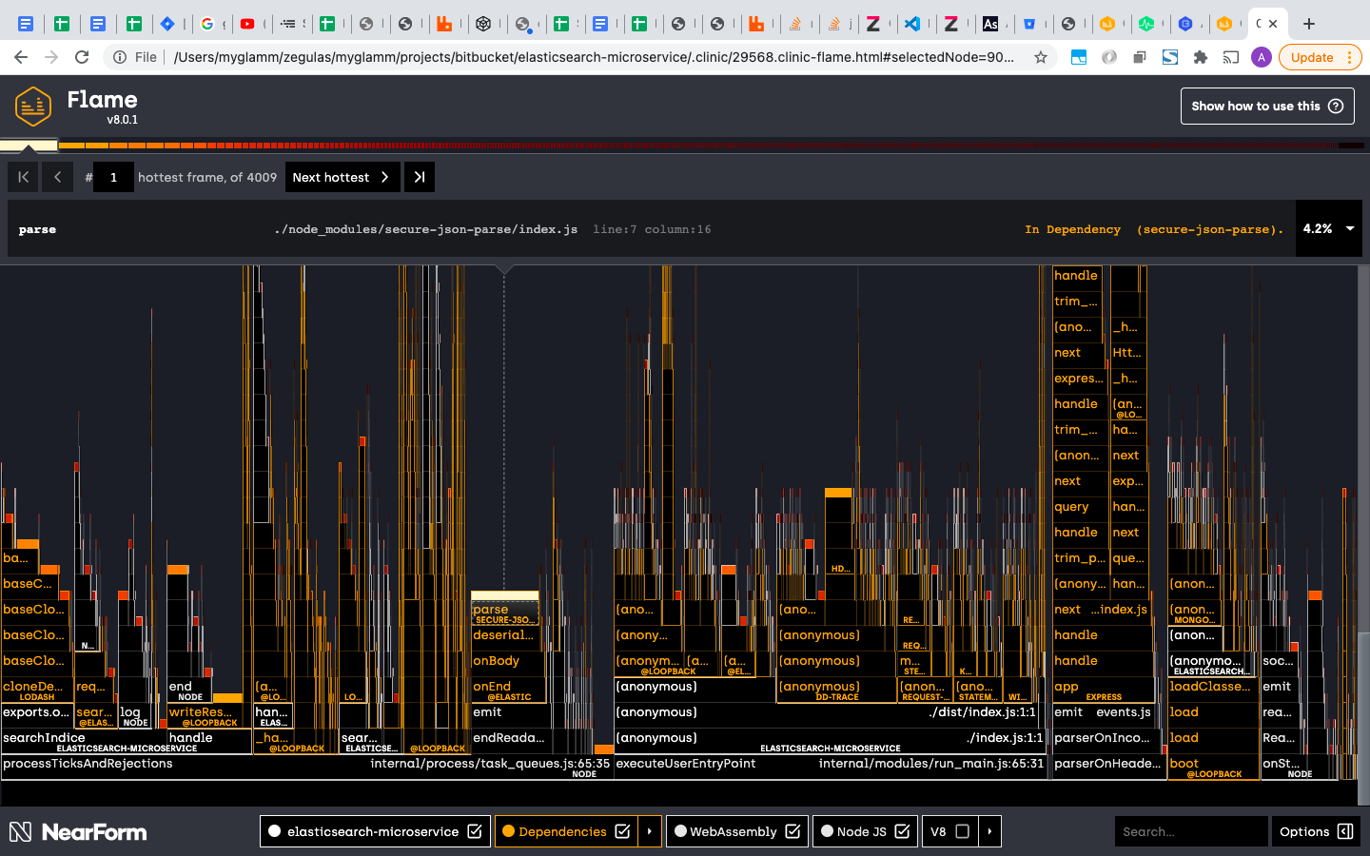Select boot loopback frame
Viewport: 1370px width, 856px height.
(1213, 767)
